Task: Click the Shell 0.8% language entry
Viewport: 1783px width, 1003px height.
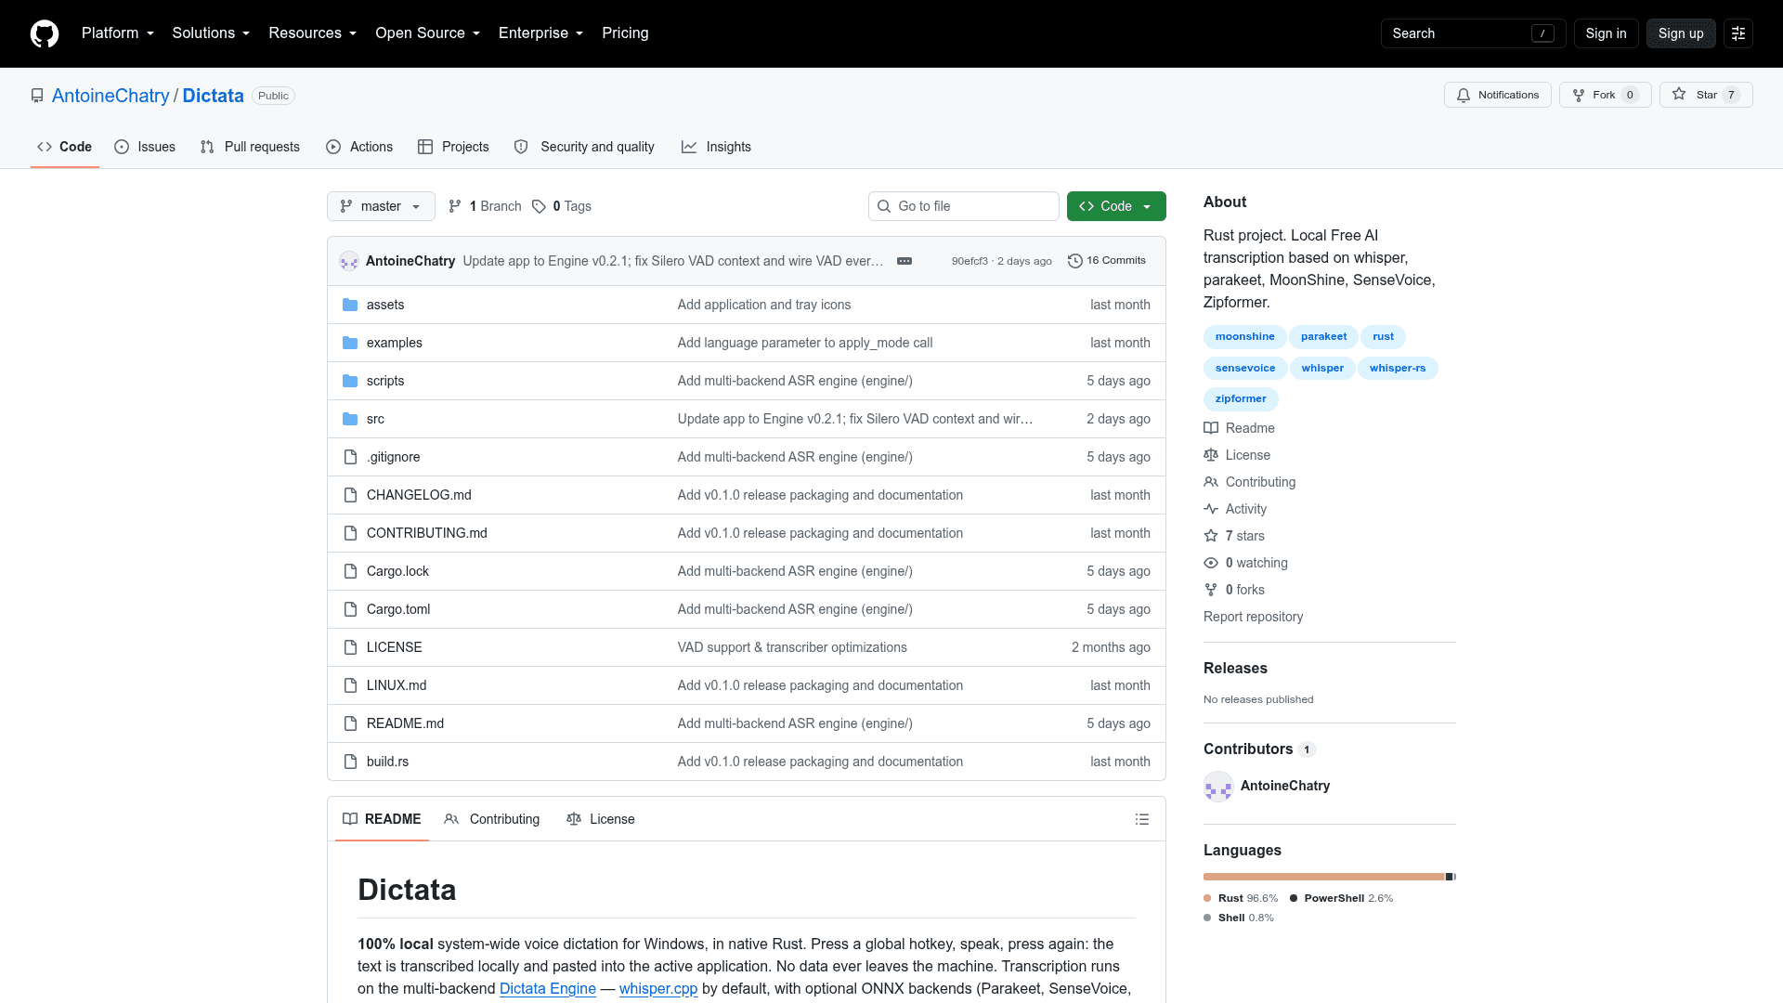Action: [1239, 918]
